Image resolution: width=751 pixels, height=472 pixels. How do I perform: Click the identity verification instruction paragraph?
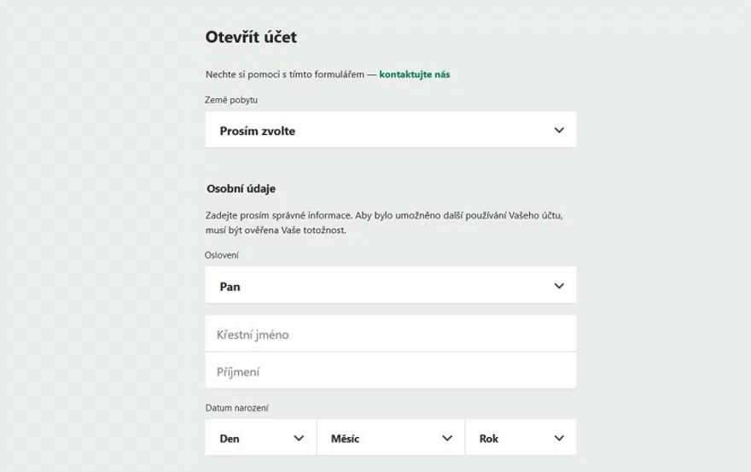pyautogui.click(x=384, y=222)
